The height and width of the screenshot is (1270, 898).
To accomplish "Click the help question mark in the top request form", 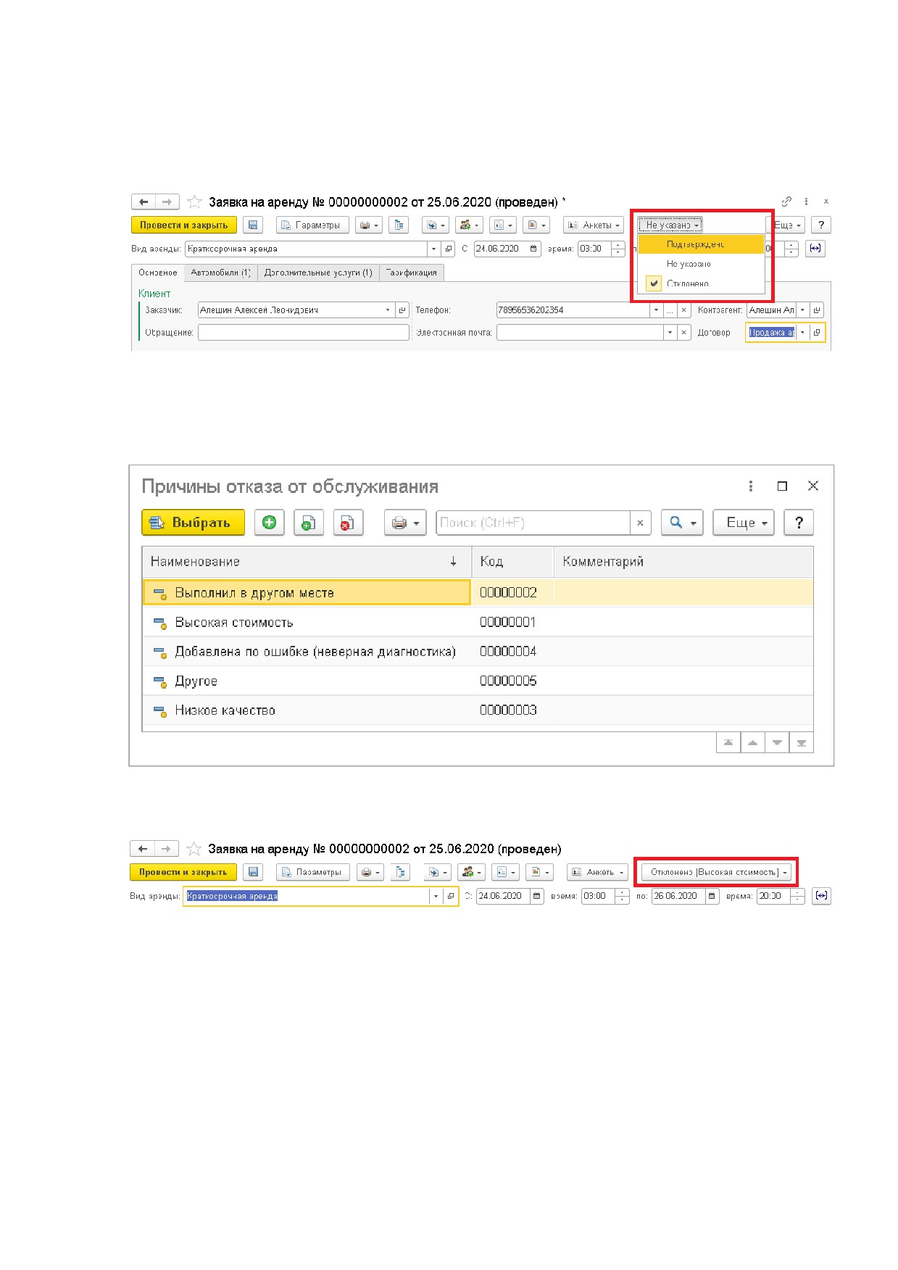I will 820,225.
